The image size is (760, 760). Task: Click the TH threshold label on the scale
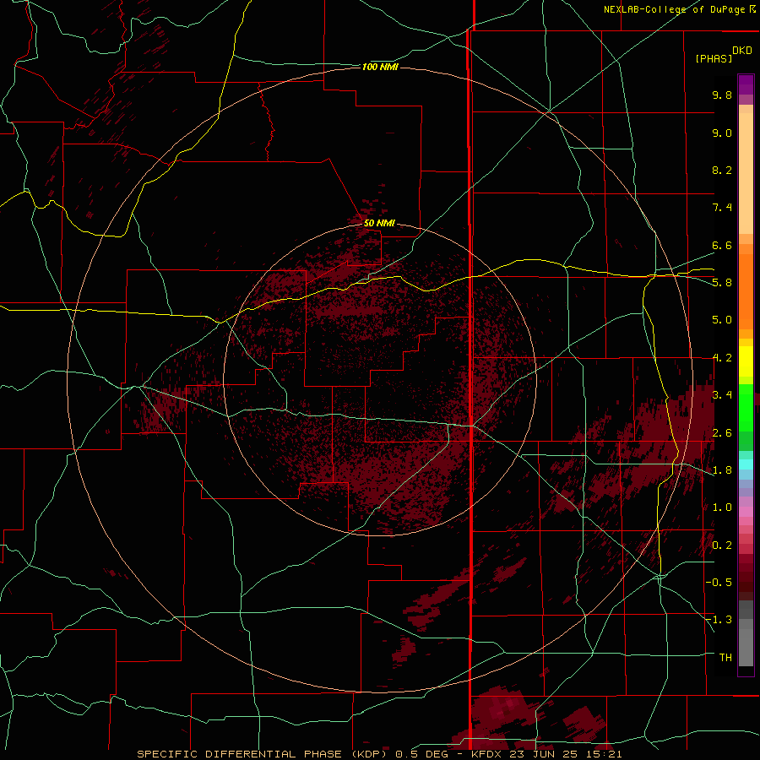tap(725, 658)
